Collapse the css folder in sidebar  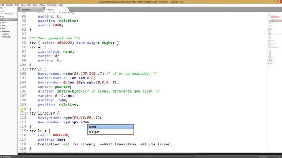(x=1, y=17)
